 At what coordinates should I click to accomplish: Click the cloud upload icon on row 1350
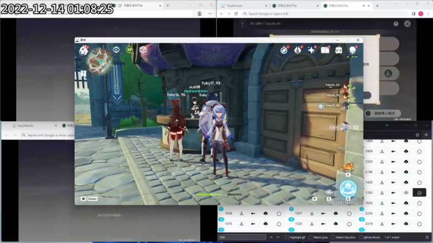[x=406, y=193]
